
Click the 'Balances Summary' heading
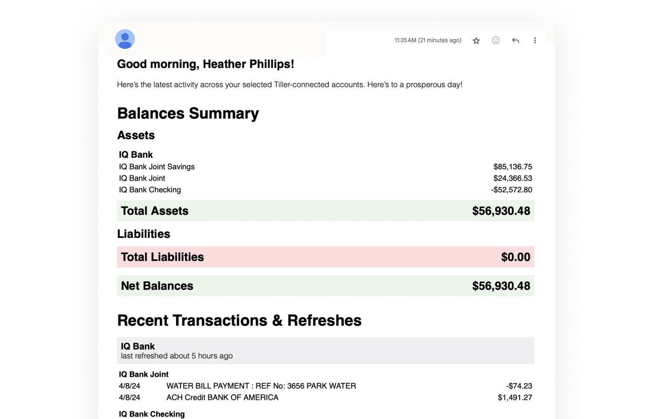click(x=188, y=114)
